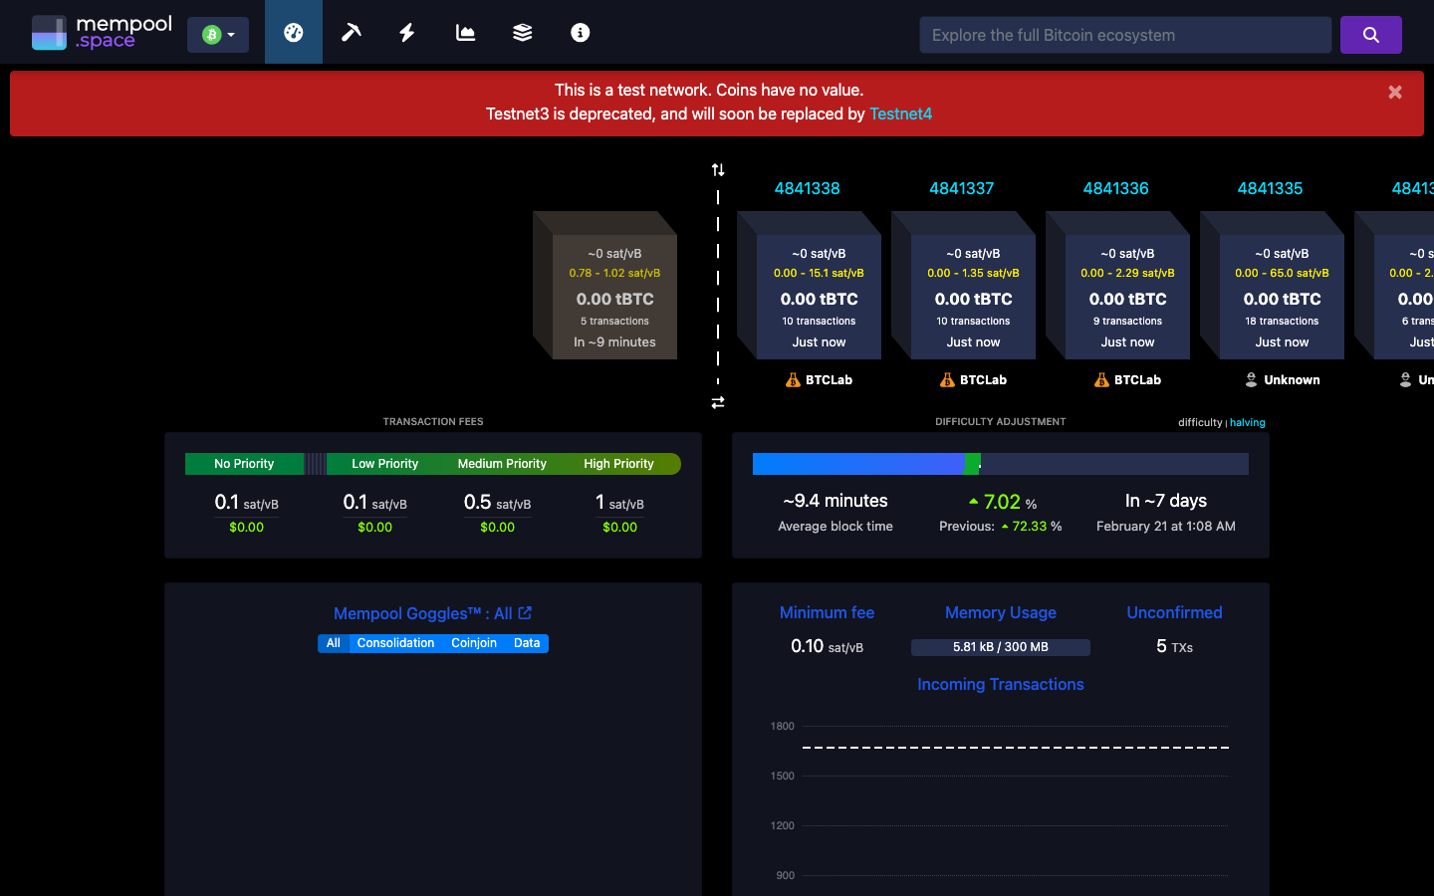Open block 4841338 details

[809, 188]
